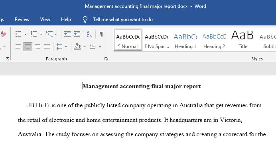Click the Sort A to Z icon

coord(90,34)
